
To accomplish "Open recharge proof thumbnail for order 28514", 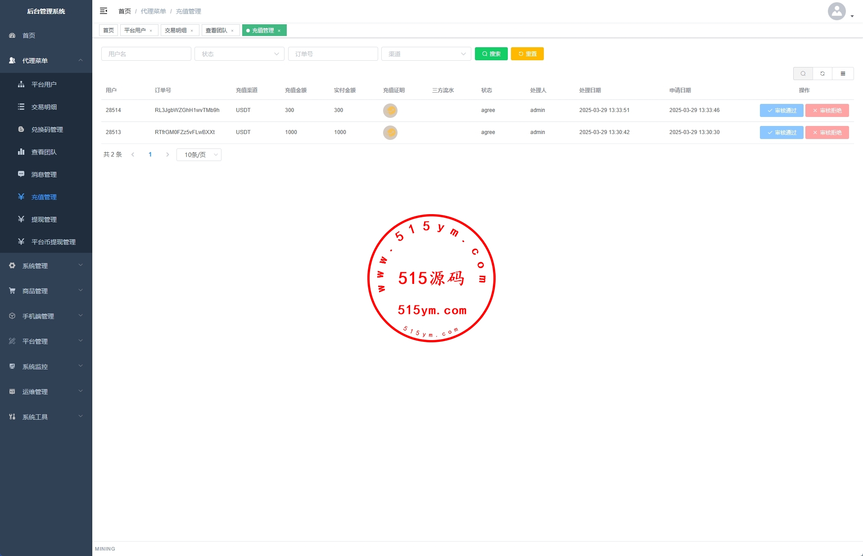I will (390, 110).
